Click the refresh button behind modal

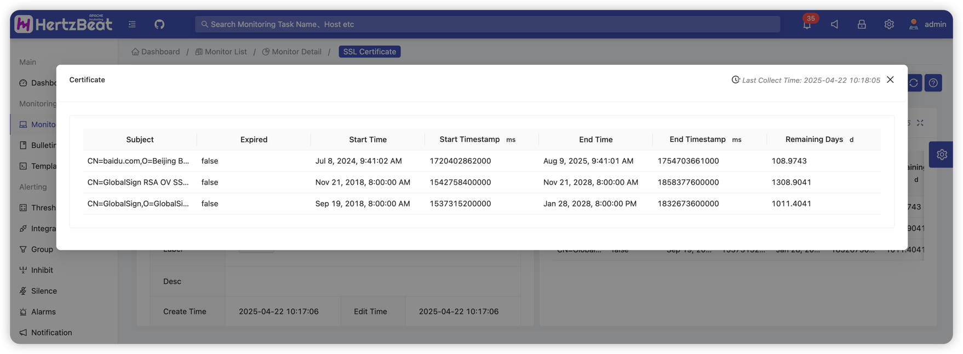[x=914, y=83]
